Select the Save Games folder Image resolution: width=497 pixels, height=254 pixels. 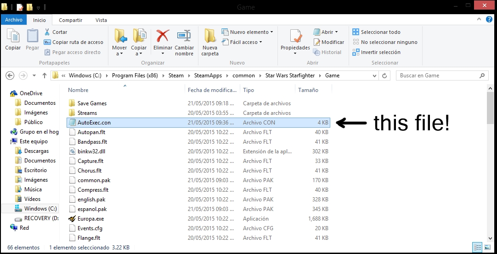92,103
